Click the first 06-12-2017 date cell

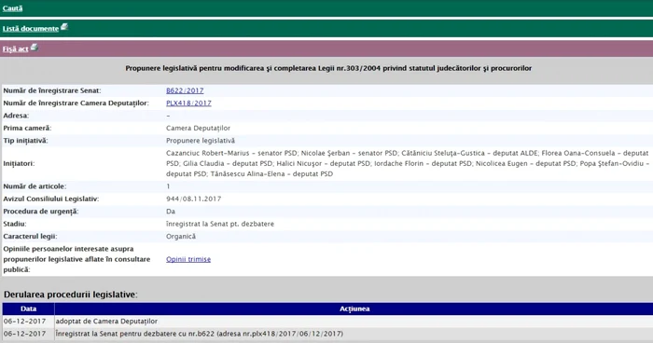24,322
